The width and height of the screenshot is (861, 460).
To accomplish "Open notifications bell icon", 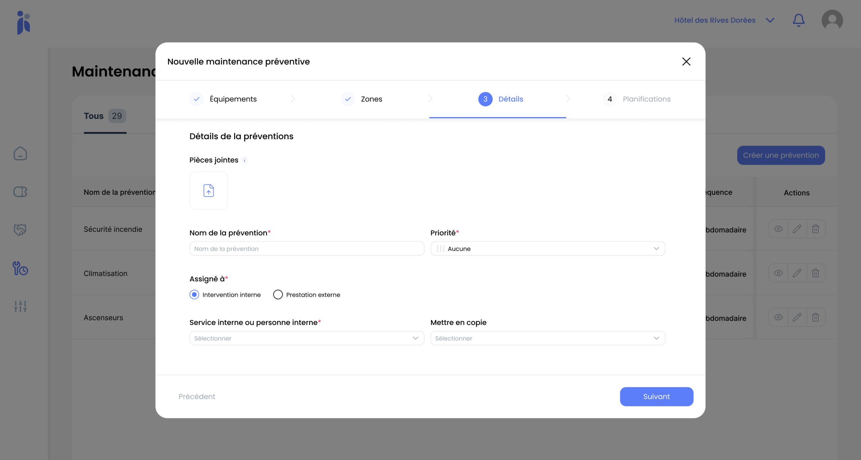I will (x=798, y=20).
